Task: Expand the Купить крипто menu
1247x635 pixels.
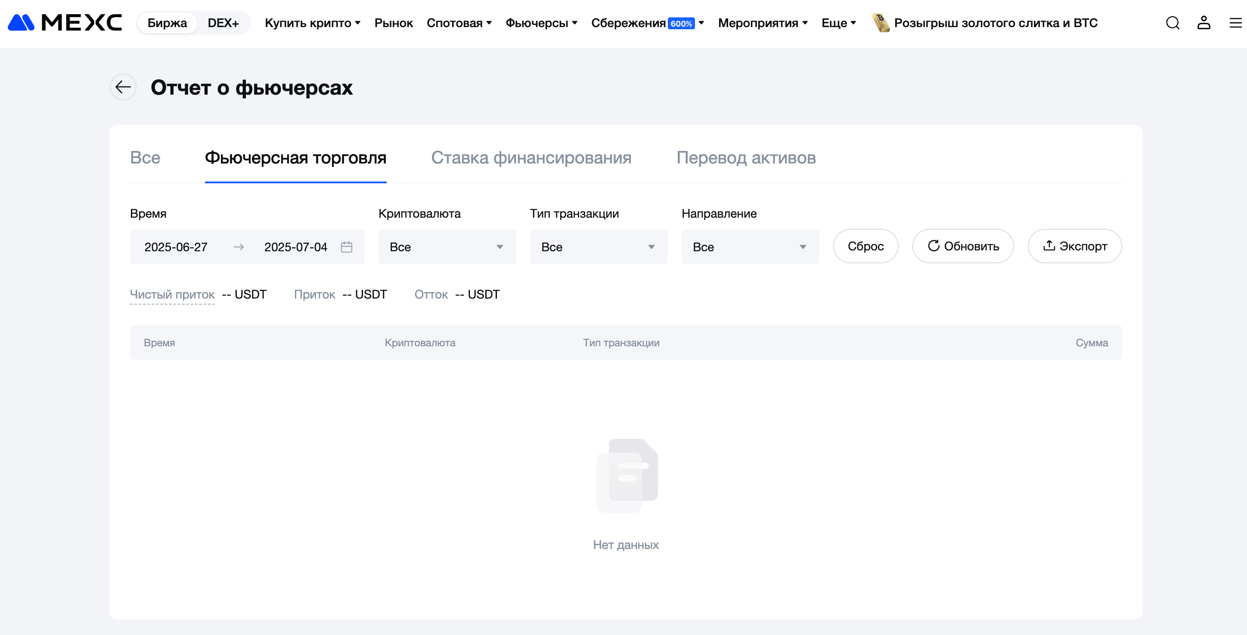Action: coord(312,23)
